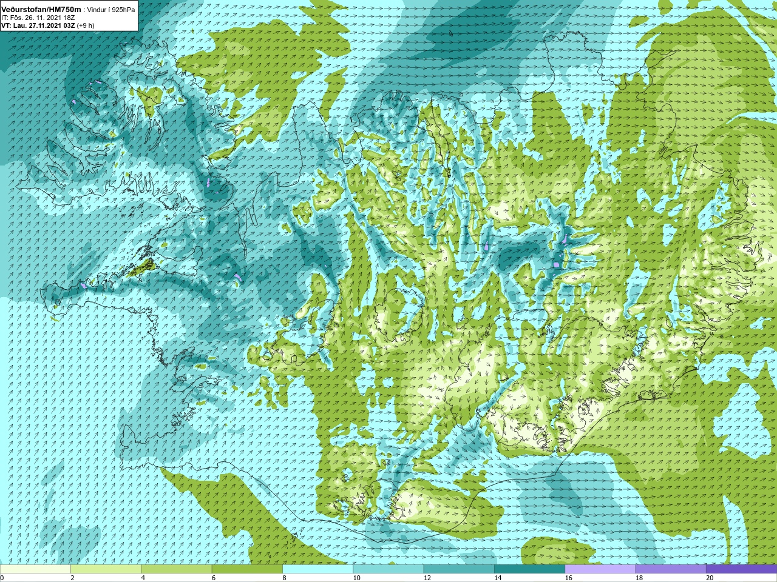This screenshot has height=582, width=777.
Task: Pick the pale yellow 0–2 legend swatch
Action: coord(35,569)
